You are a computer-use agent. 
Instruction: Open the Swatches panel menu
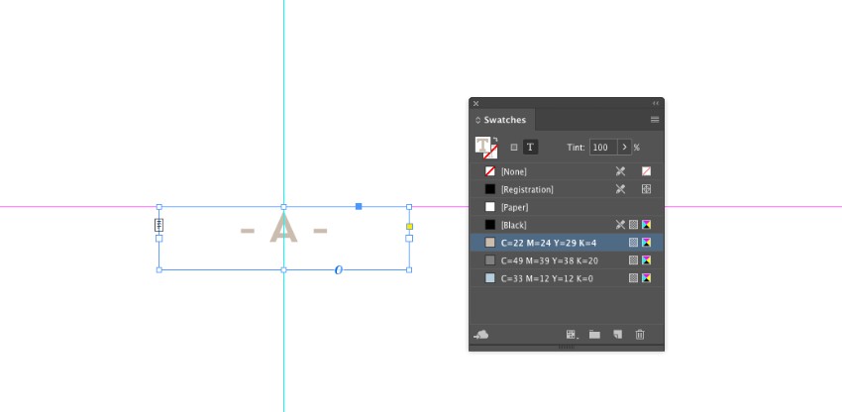coord(655,120)
